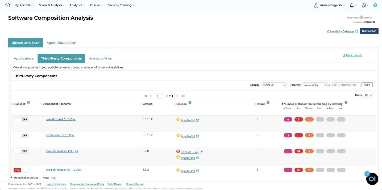Open the My Portfolio menu

[x=24, y=5]
